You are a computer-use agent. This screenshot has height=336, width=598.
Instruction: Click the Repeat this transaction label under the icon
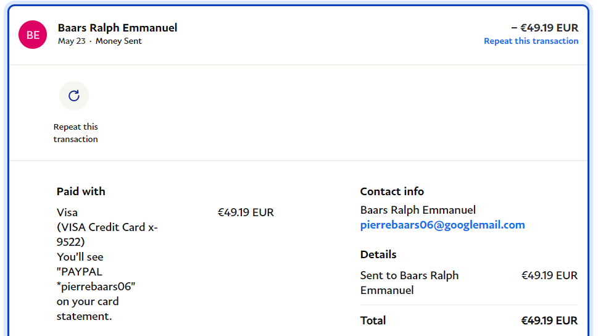tap(75, 133)
